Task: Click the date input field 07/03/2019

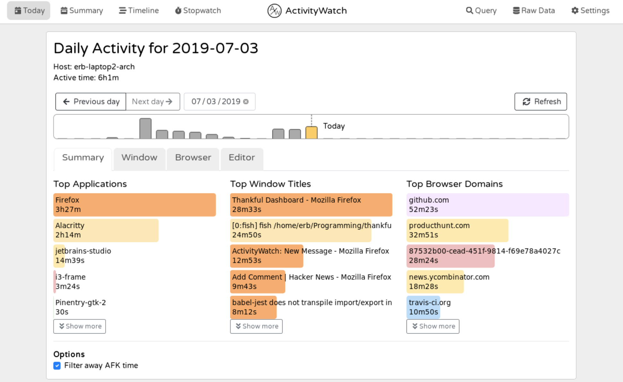Action: pyautogui.click(x=216, y=102)
